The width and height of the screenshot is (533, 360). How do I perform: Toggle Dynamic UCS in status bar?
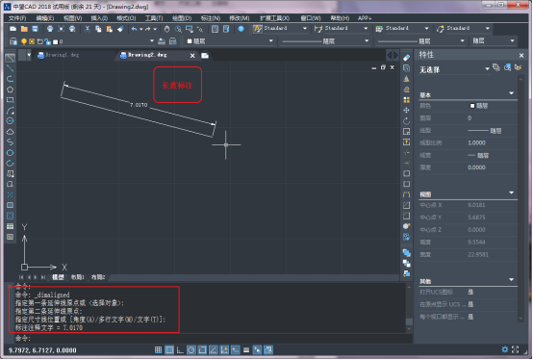coord(224,349)
